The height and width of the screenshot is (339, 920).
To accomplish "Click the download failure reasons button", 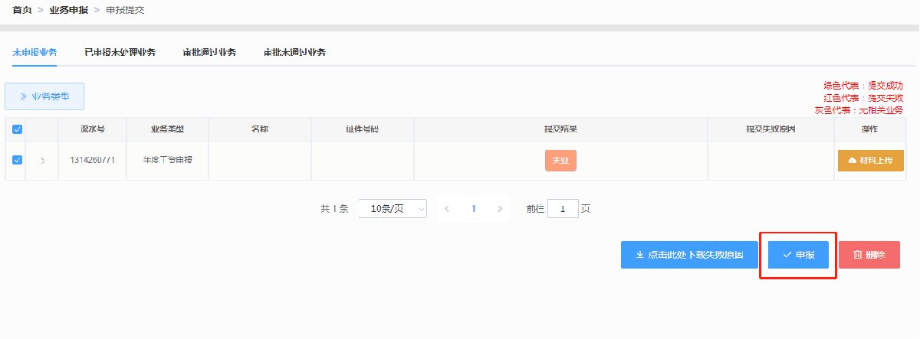I will tap(689, 254).
